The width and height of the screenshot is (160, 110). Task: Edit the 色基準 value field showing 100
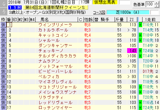pos(150,4)
